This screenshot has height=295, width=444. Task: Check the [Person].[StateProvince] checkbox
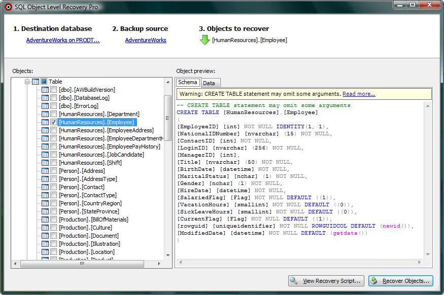click(x=53, y=211)
